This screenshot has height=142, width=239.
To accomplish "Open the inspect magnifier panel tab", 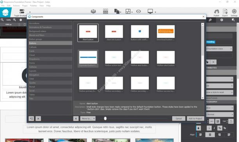I will pyautogui.click(x=233, y=20).
